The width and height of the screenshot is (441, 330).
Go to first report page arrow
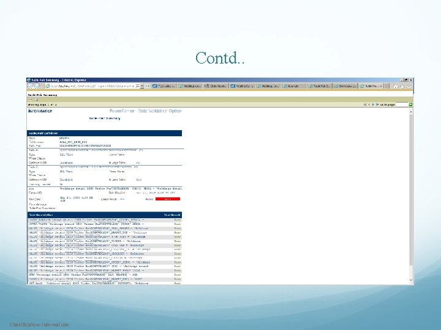365,105
